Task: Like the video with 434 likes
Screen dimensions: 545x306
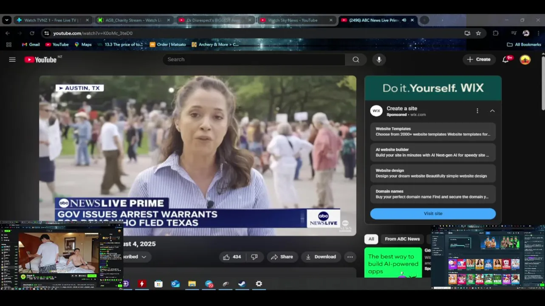Action: [x=232, y=257]
